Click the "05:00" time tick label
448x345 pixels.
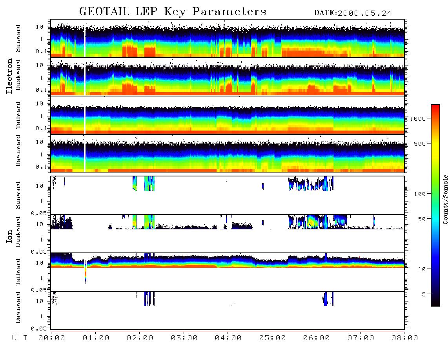273,338
